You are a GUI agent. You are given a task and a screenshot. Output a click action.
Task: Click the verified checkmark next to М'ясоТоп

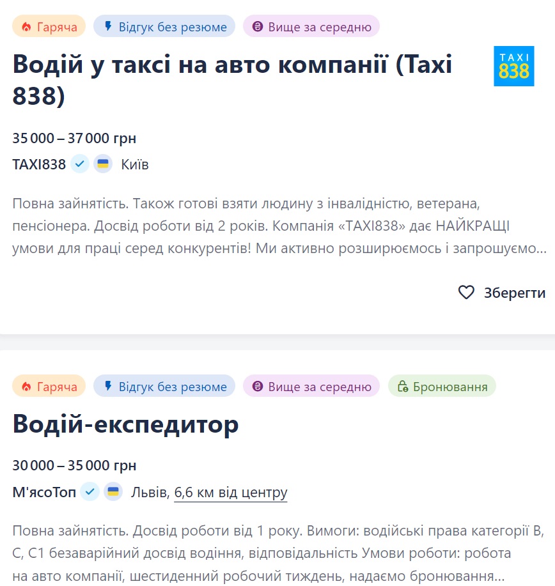pyautogui.click(x=90, y=492)
